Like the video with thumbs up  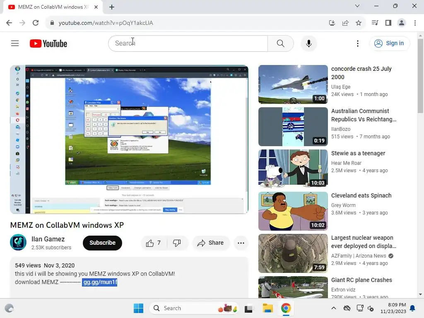pos(153,243)
